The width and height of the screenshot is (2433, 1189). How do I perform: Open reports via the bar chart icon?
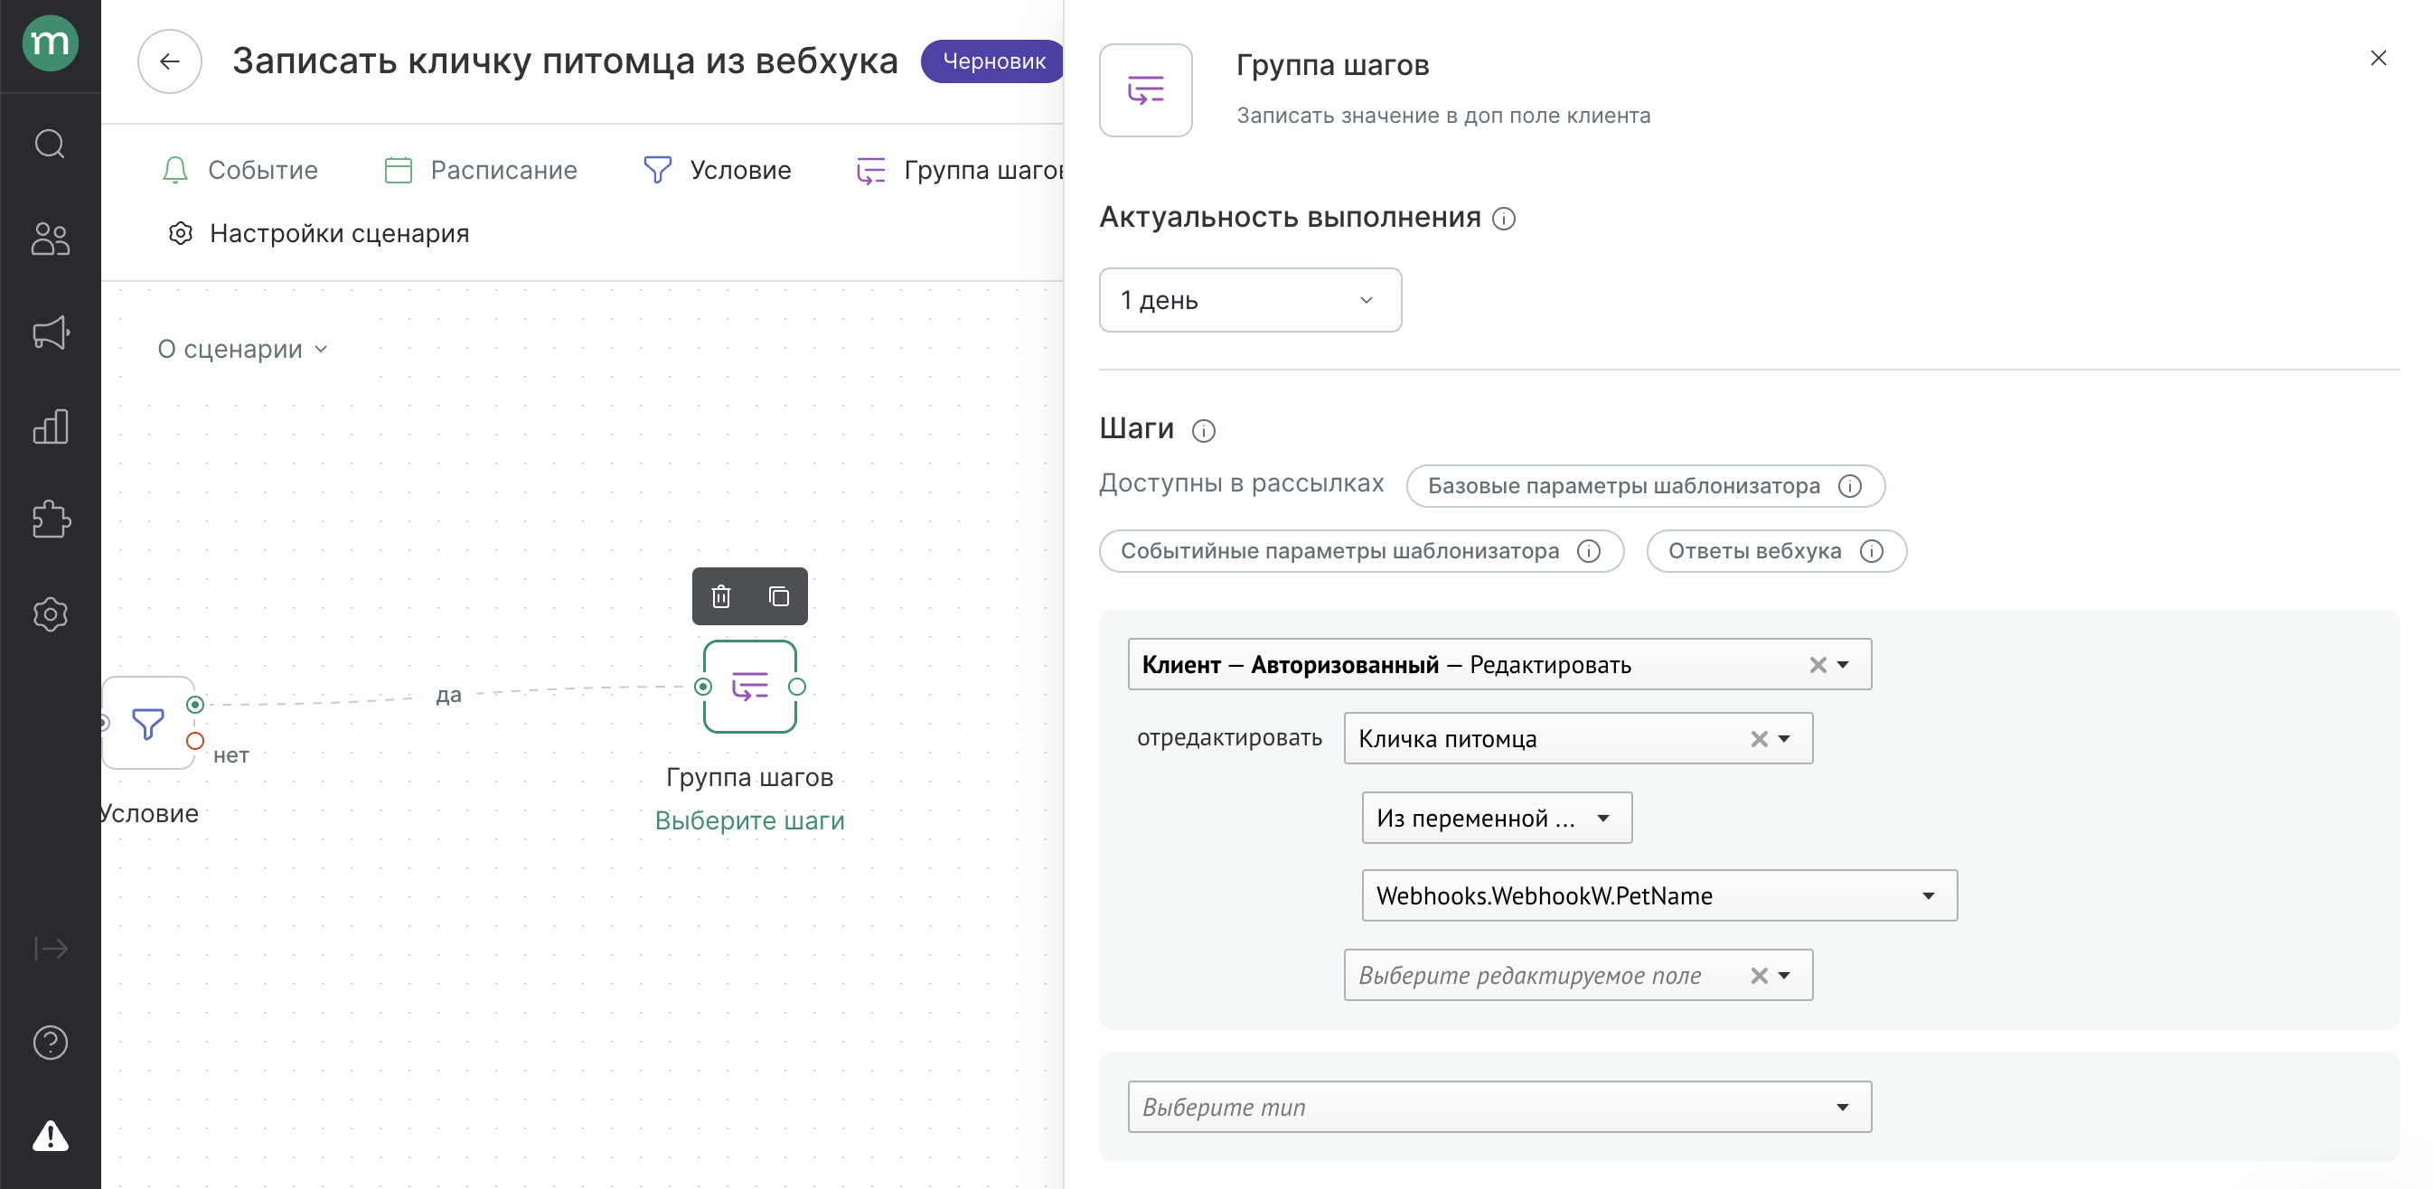[50, 426]
